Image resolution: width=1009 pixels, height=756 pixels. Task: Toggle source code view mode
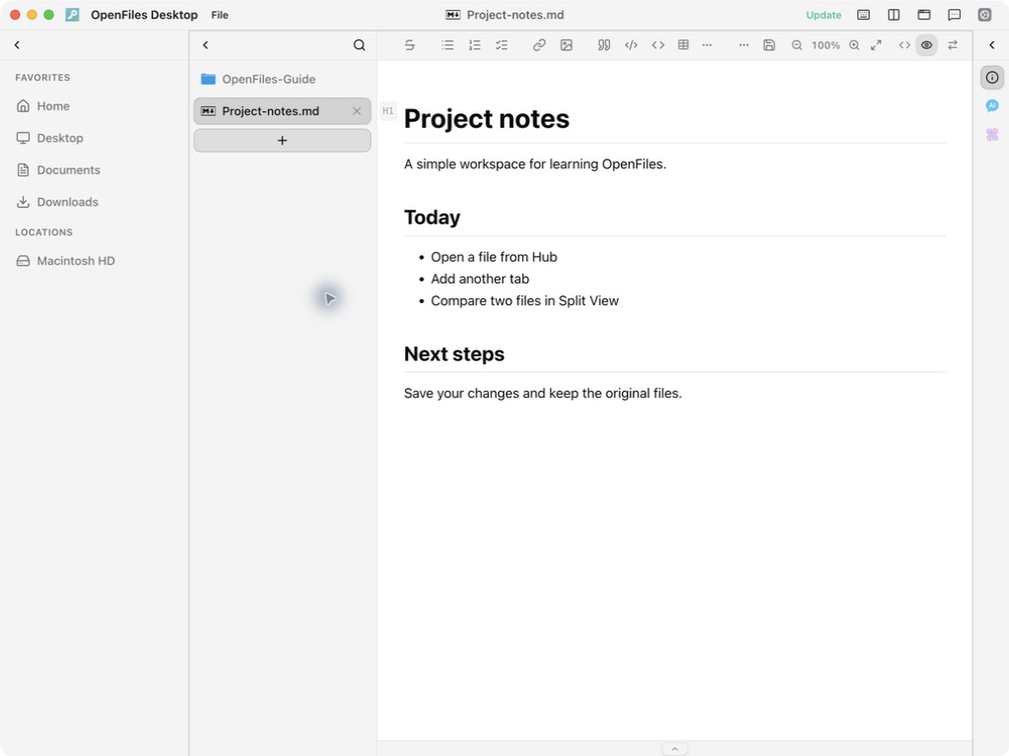[x=905, y=45]
